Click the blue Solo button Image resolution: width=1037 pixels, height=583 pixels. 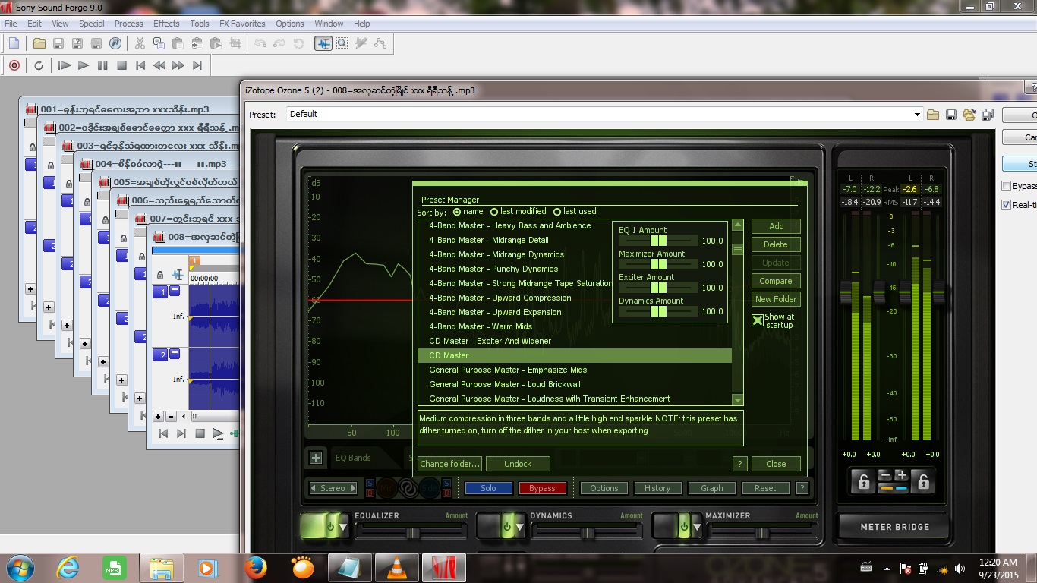tap(488, 488)
